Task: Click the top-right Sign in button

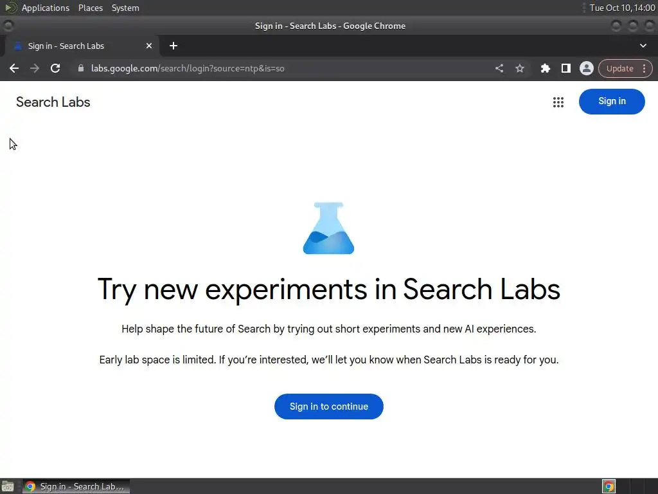Action: coord(612,101)
